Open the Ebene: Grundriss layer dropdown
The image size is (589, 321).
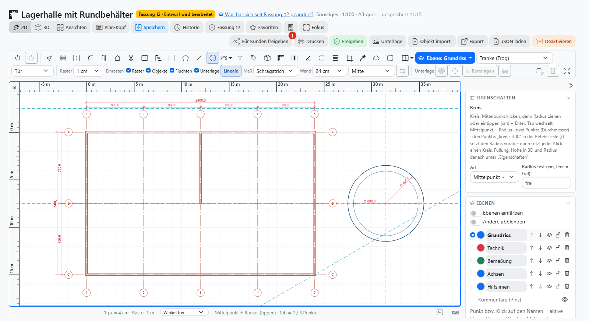[445, 58]
